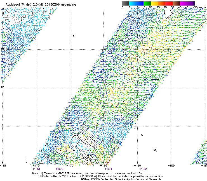The width and height of the screenshot is (207, 181).
Task: Click the yellow 20-25 knots legend swatch
Action: coord(154,3)
